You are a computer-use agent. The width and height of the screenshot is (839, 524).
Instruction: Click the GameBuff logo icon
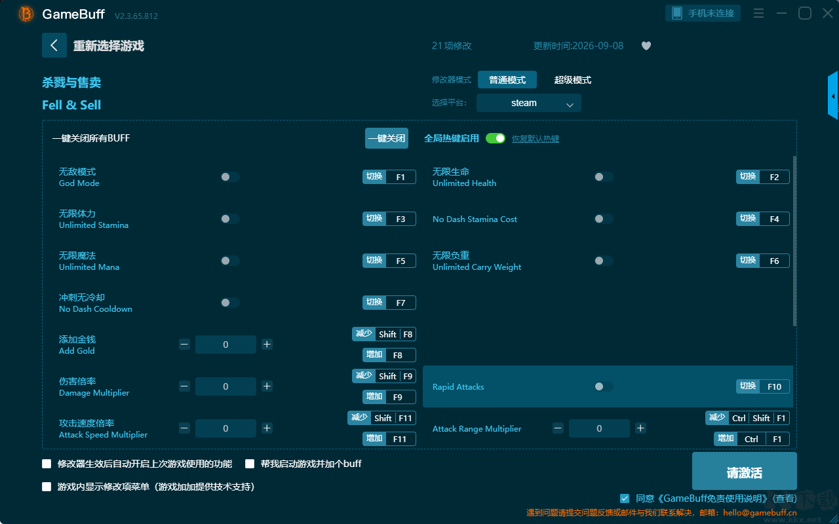(x=26, y=14)
